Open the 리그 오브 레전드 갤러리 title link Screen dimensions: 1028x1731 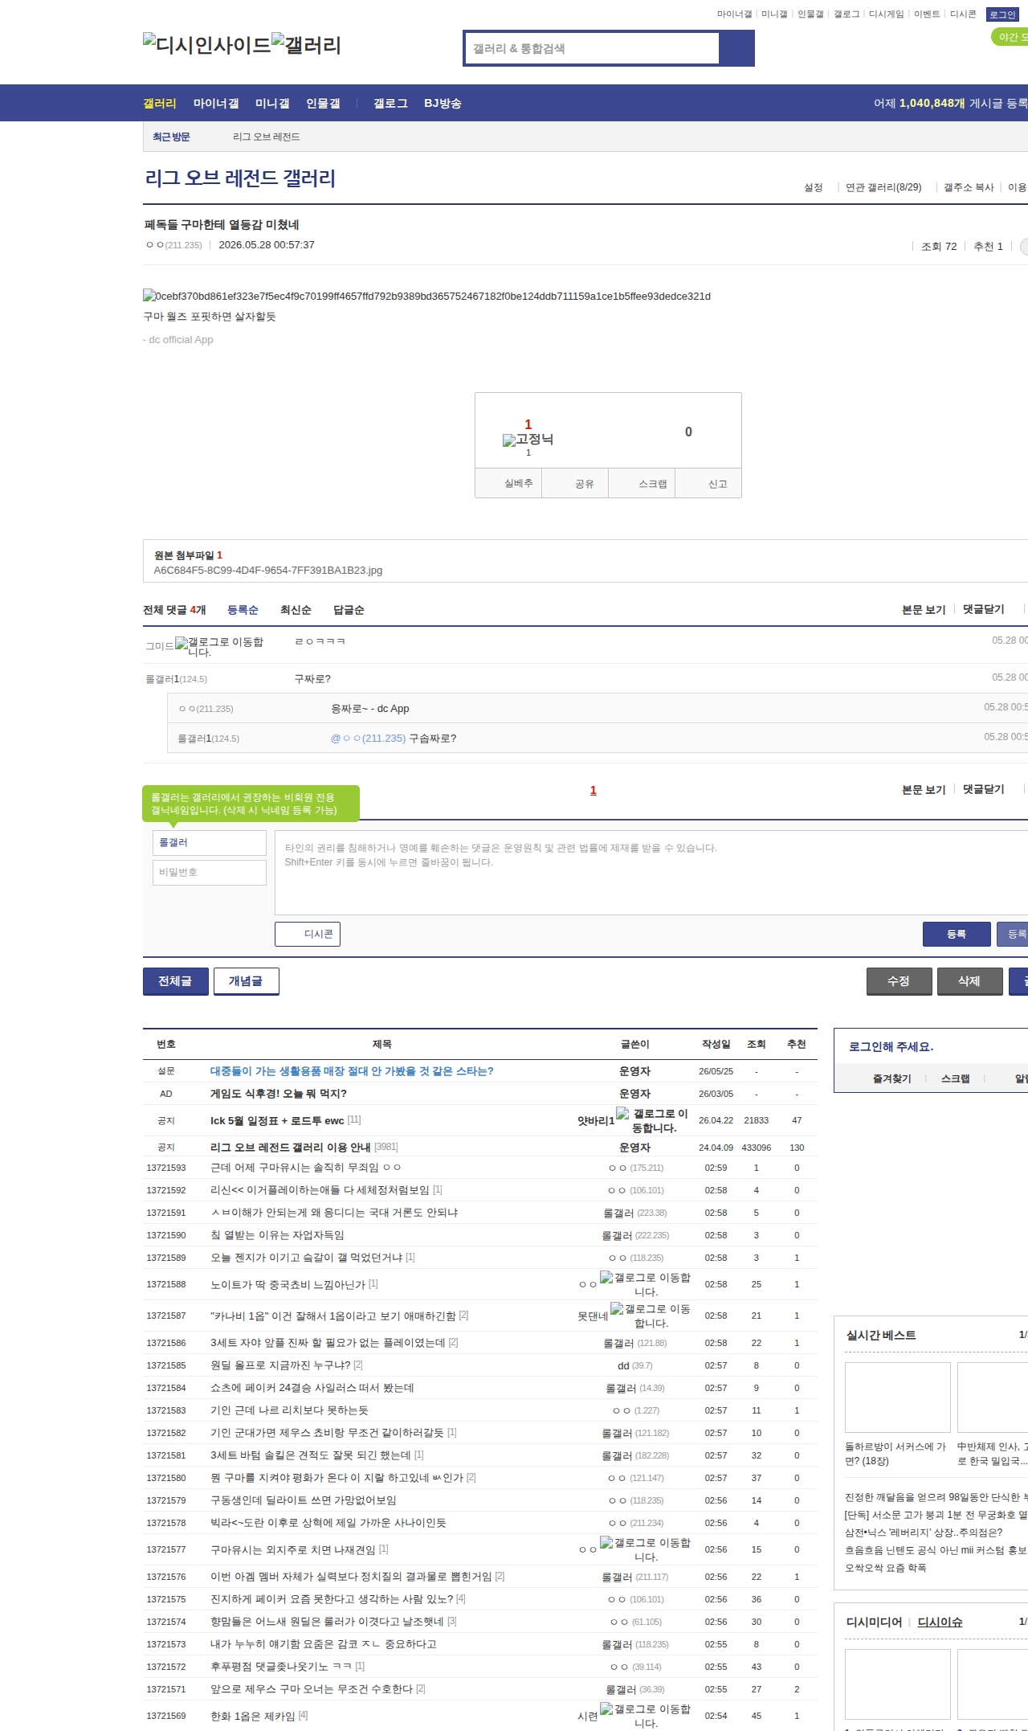pos(240,178)
